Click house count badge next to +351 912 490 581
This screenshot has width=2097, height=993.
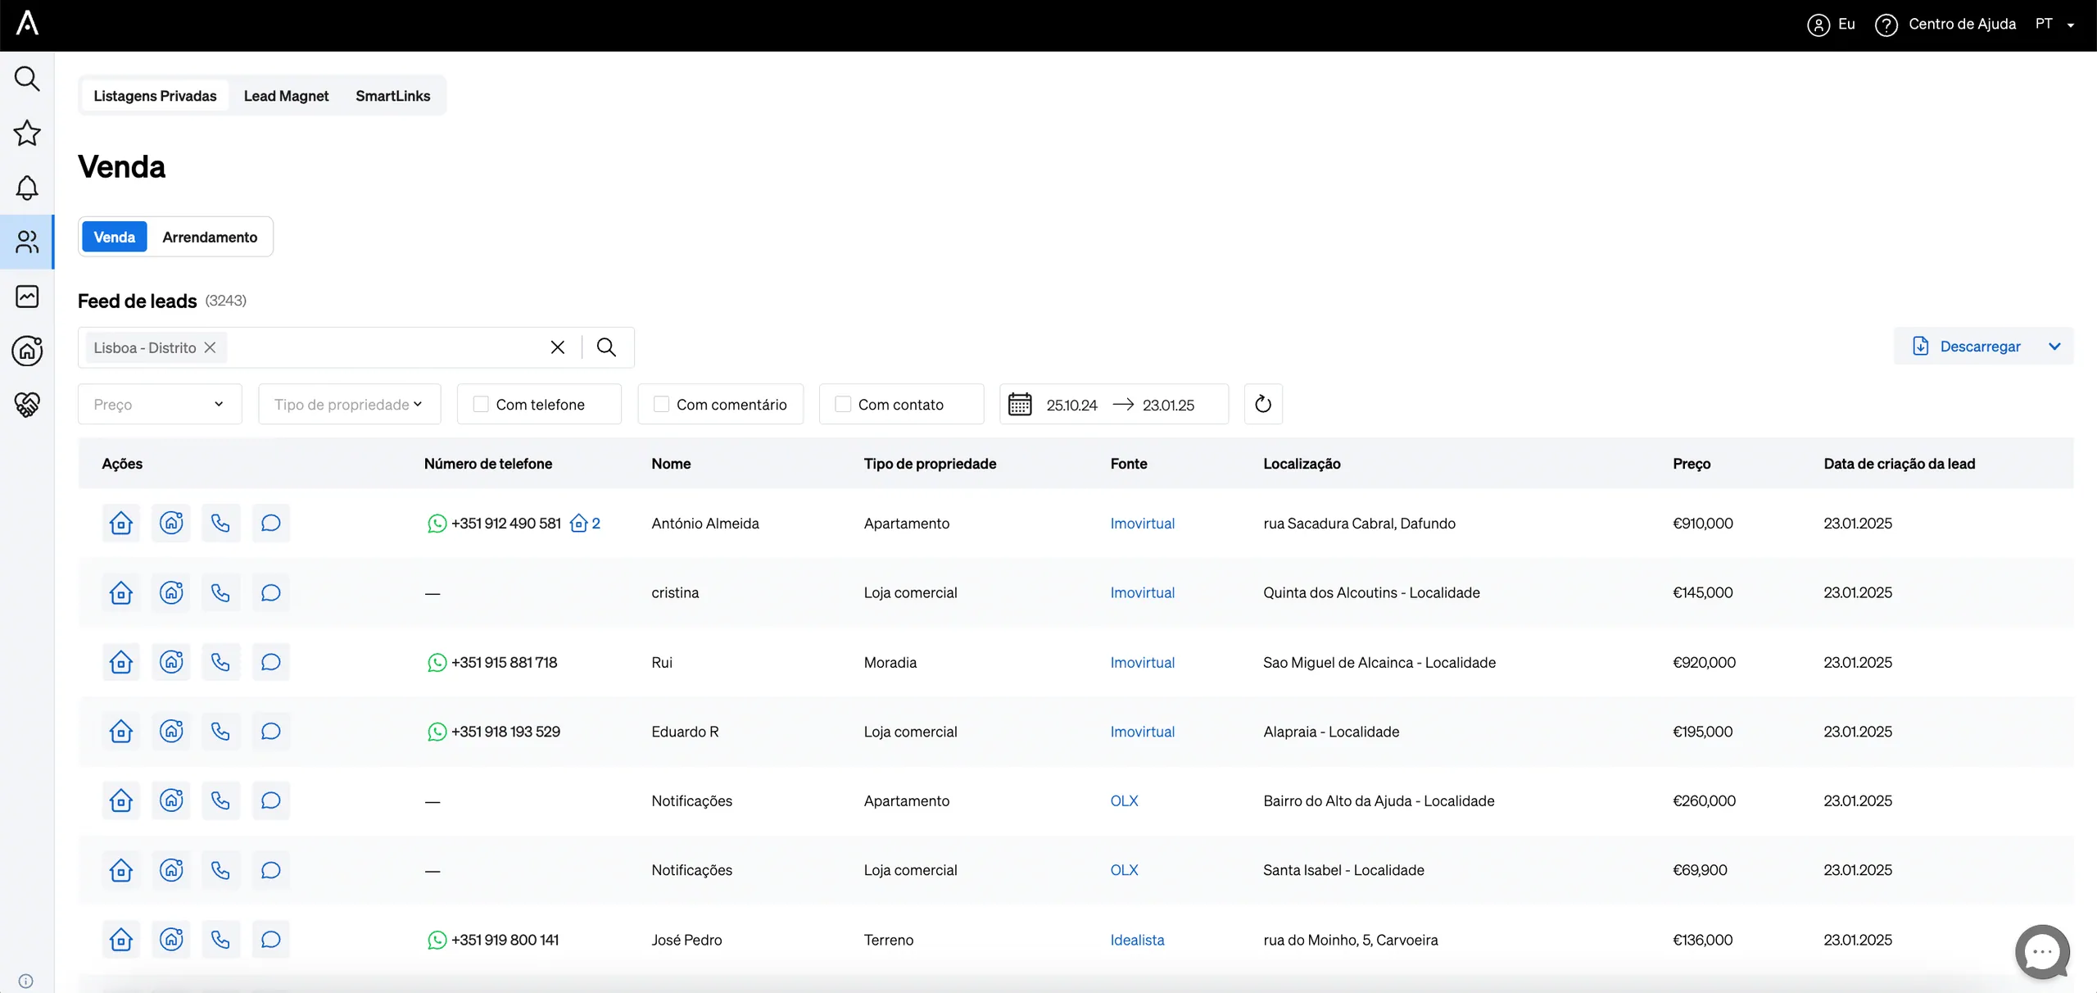point(585,523)
